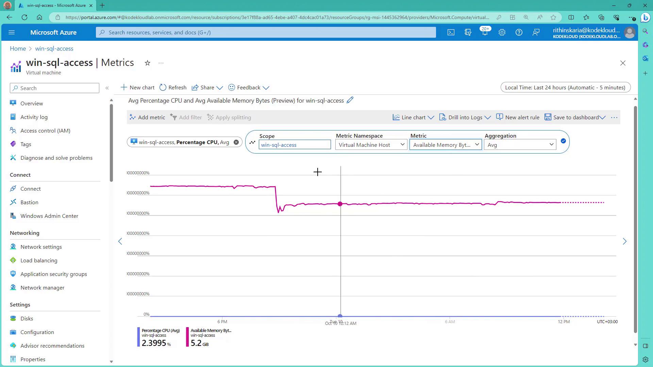Open Network settings in the sidebar
653x367 pixels.
41,247
